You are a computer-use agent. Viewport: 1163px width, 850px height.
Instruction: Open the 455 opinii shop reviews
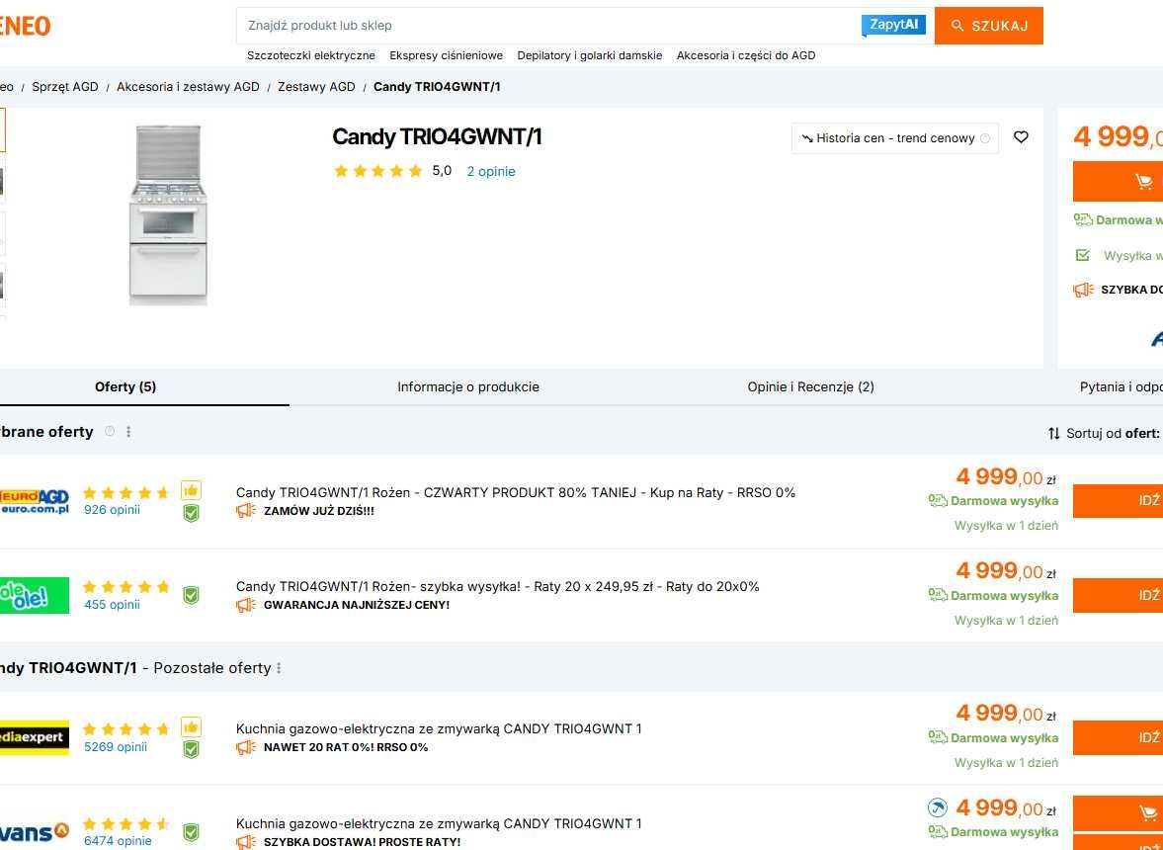[112, 605]
